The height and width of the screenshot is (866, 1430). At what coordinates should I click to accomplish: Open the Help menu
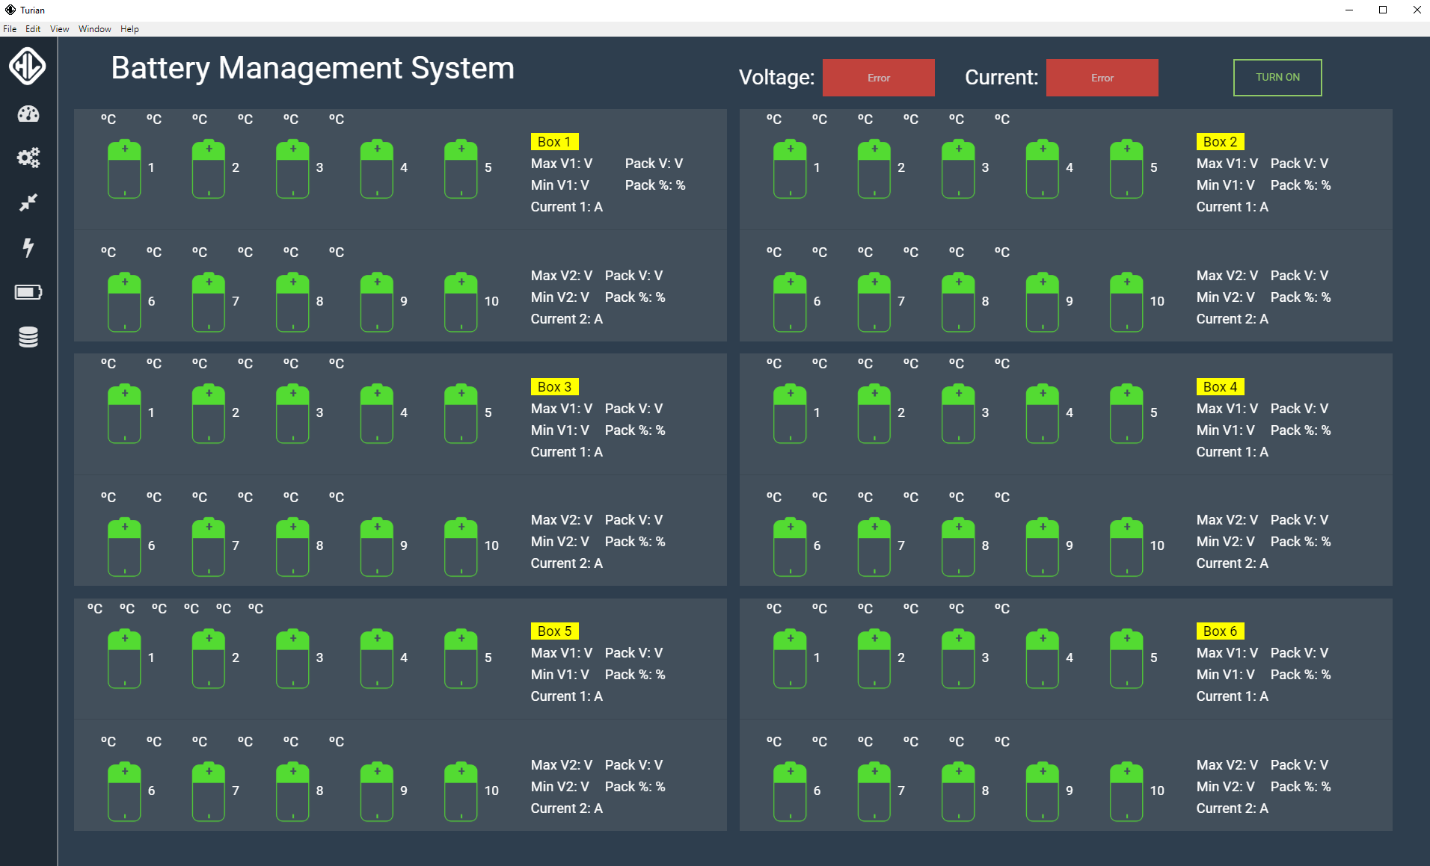tap(129, 29)
